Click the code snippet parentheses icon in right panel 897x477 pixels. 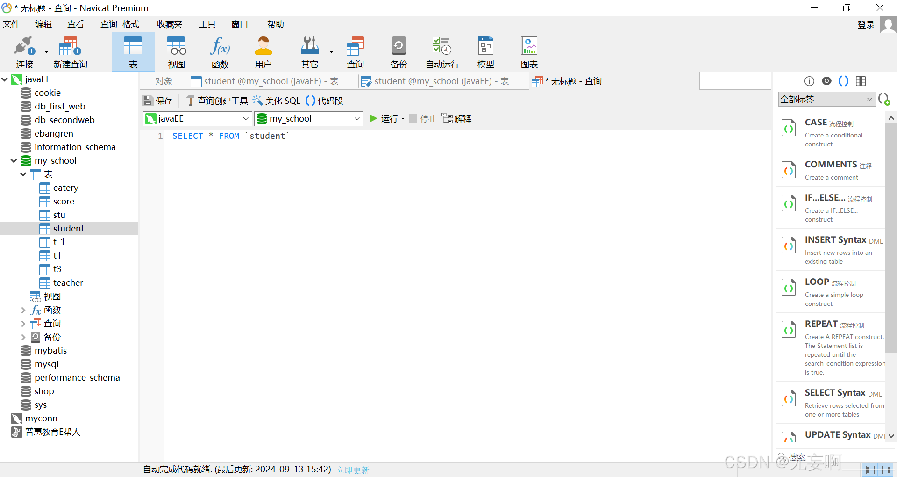[844, 81]
